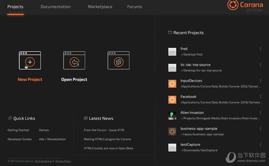Viewport: 269px width, 166px height.
Task: Click the testCapture project icon
Action: pyautogui.click(x=172, y=147)
